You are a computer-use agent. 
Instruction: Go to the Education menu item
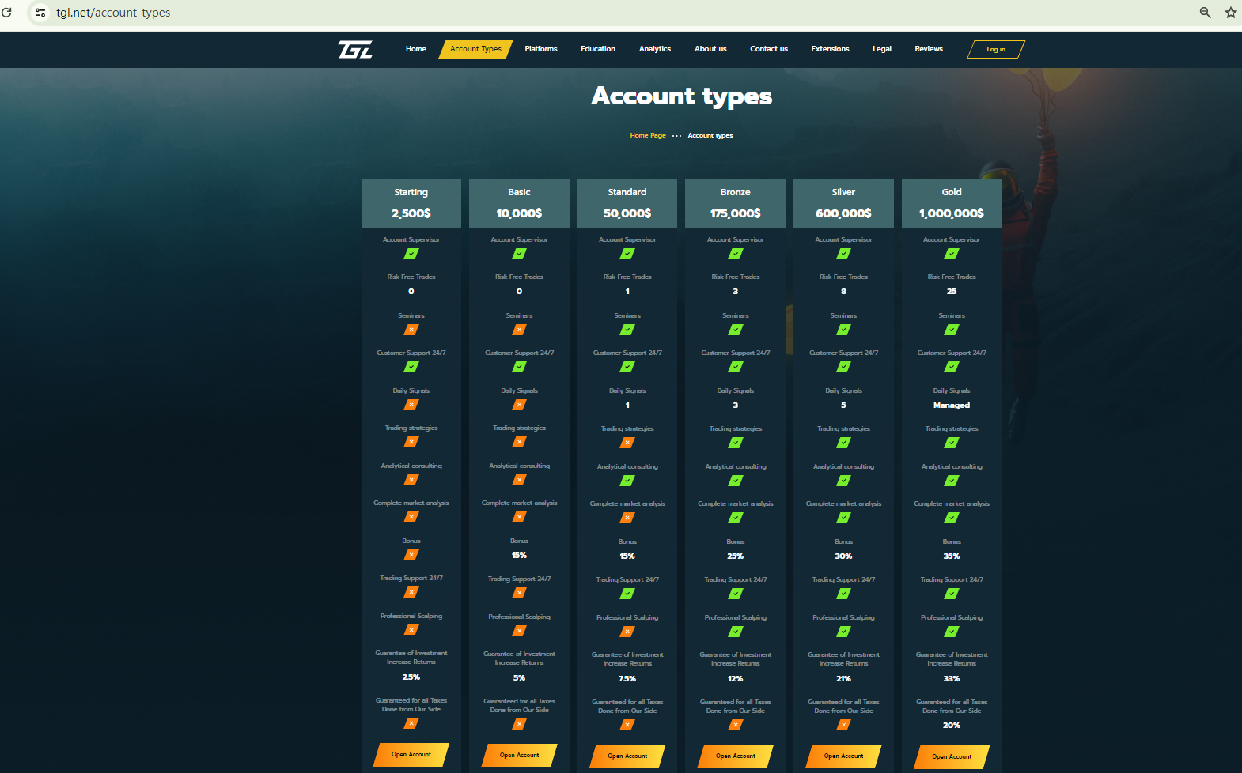click(x=598, y=49)
